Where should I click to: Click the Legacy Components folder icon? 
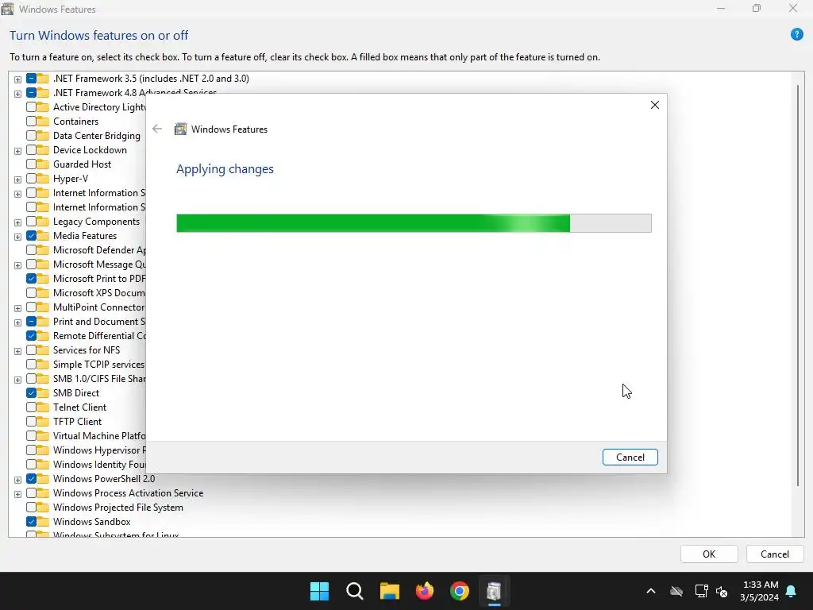[x=43, y=222]
